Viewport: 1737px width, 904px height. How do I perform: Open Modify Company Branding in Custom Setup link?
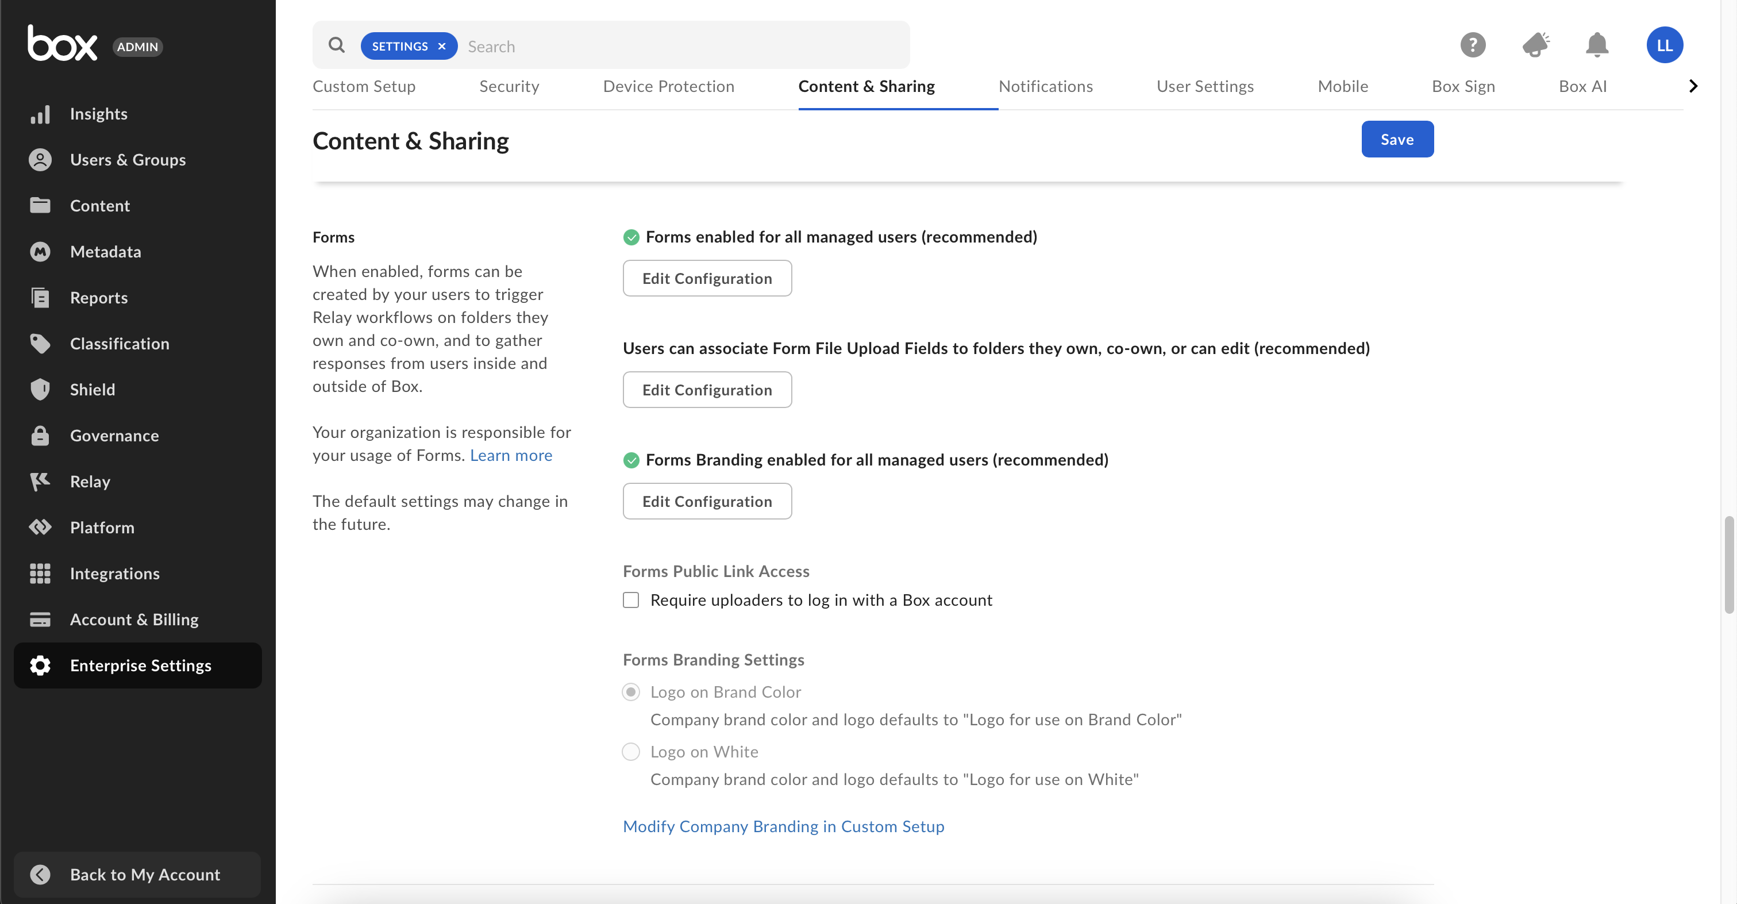coord(783,826)
